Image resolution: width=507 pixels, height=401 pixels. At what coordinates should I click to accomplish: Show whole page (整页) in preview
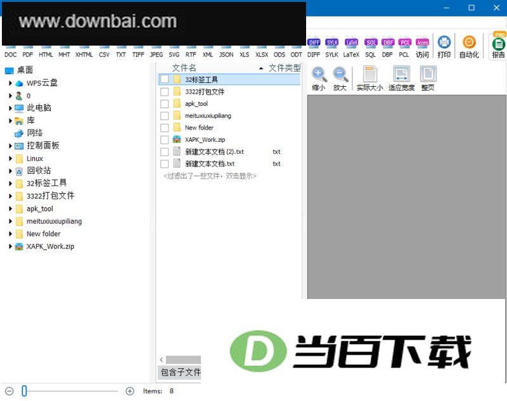coord(428,79)
